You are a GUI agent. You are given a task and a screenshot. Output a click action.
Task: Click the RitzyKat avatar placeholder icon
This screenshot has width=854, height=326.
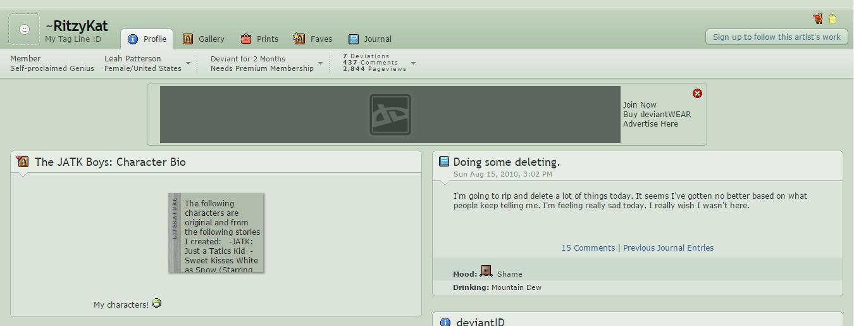24,30
